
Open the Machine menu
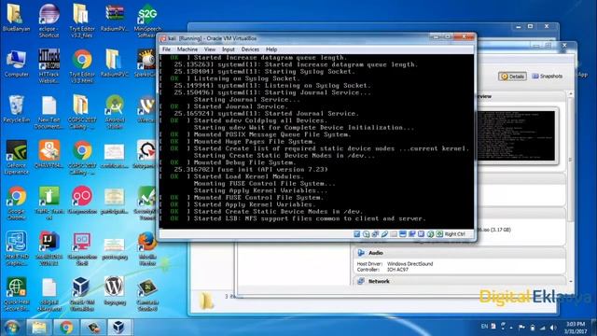pos(187,49)
